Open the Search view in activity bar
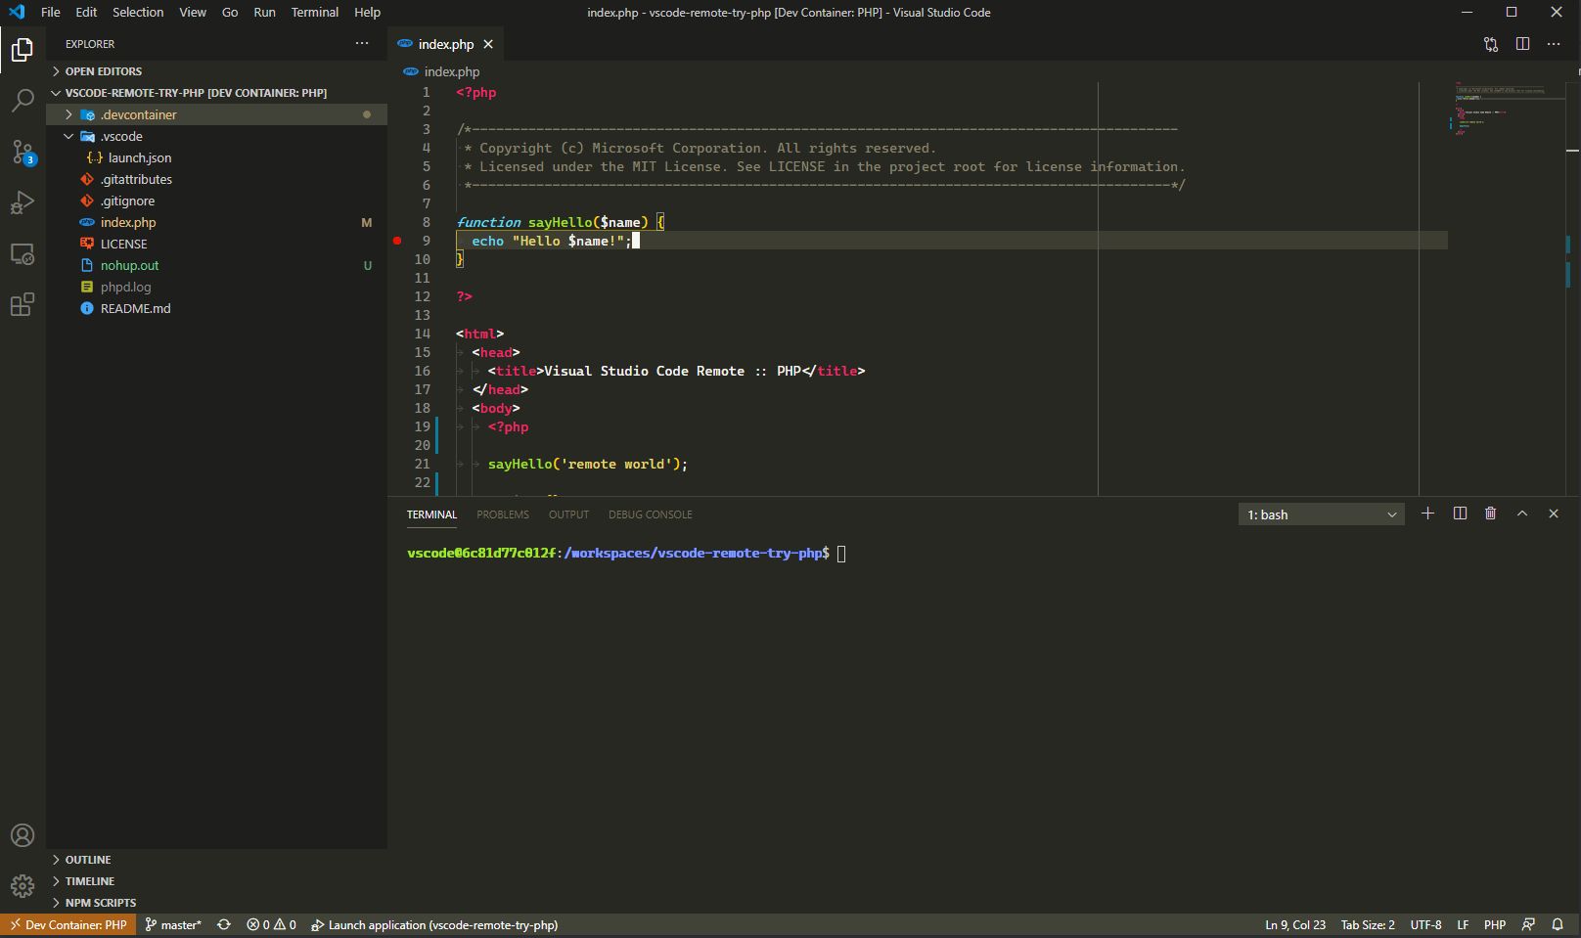 23,100
